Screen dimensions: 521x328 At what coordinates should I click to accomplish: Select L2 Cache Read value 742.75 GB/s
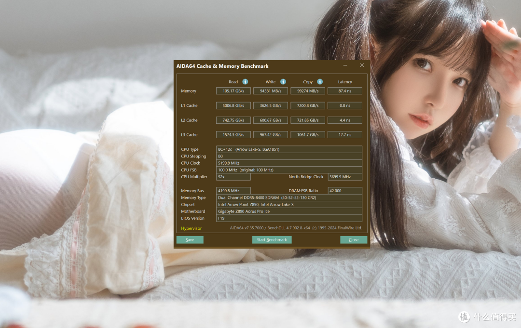tap(233, 120)
